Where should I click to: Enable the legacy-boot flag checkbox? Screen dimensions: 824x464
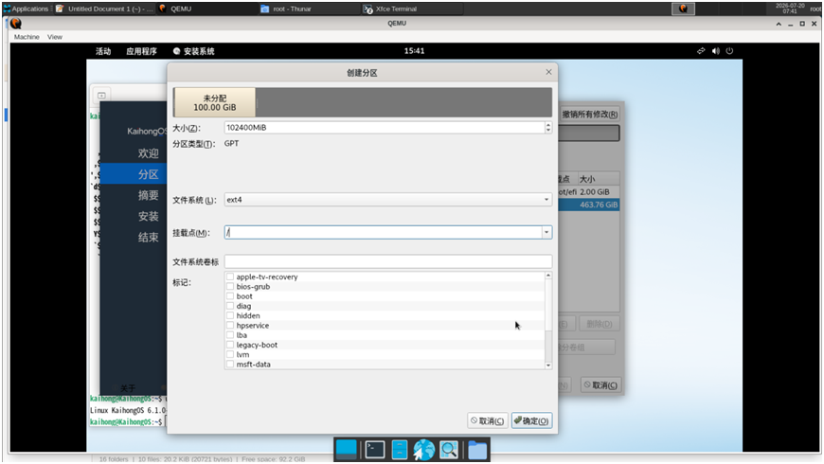230,345
